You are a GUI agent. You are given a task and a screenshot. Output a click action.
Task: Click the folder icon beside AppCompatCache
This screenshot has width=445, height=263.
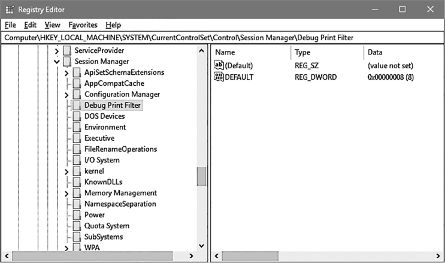pos(76,83)
